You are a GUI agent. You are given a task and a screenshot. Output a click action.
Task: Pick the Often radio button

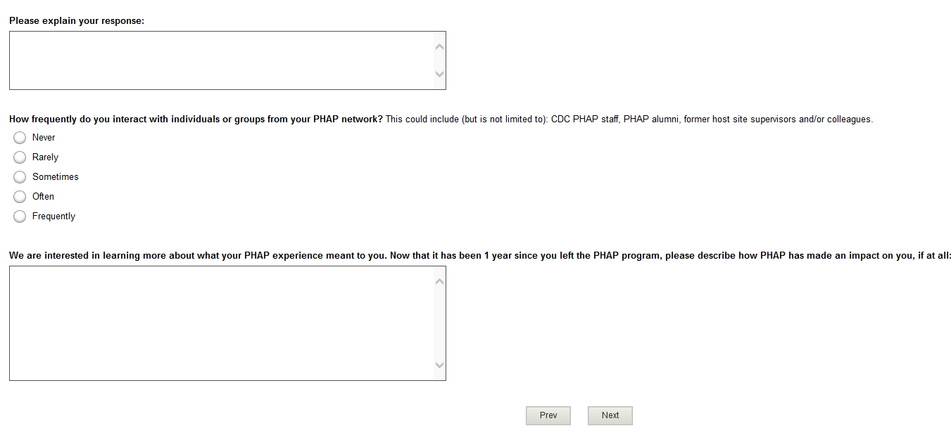tap(20, 197)
